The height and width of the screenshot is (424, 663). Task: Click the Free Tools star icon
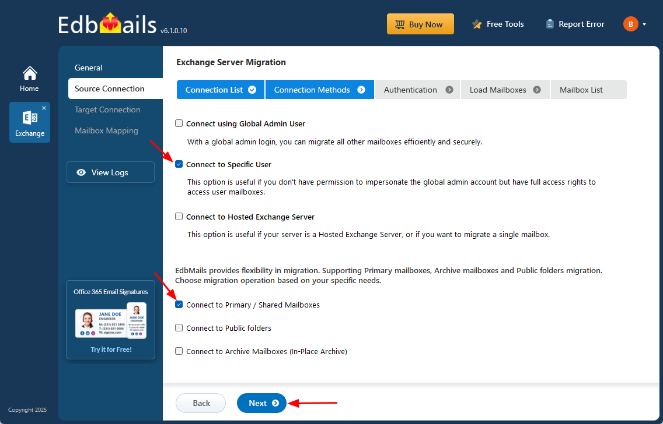point(477,24)
